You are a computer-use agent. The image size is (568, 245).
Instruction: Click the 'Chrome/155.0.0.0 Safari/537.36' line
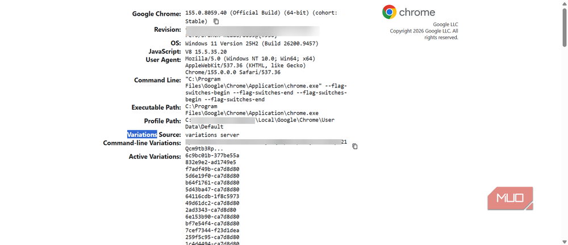[233, 73]
